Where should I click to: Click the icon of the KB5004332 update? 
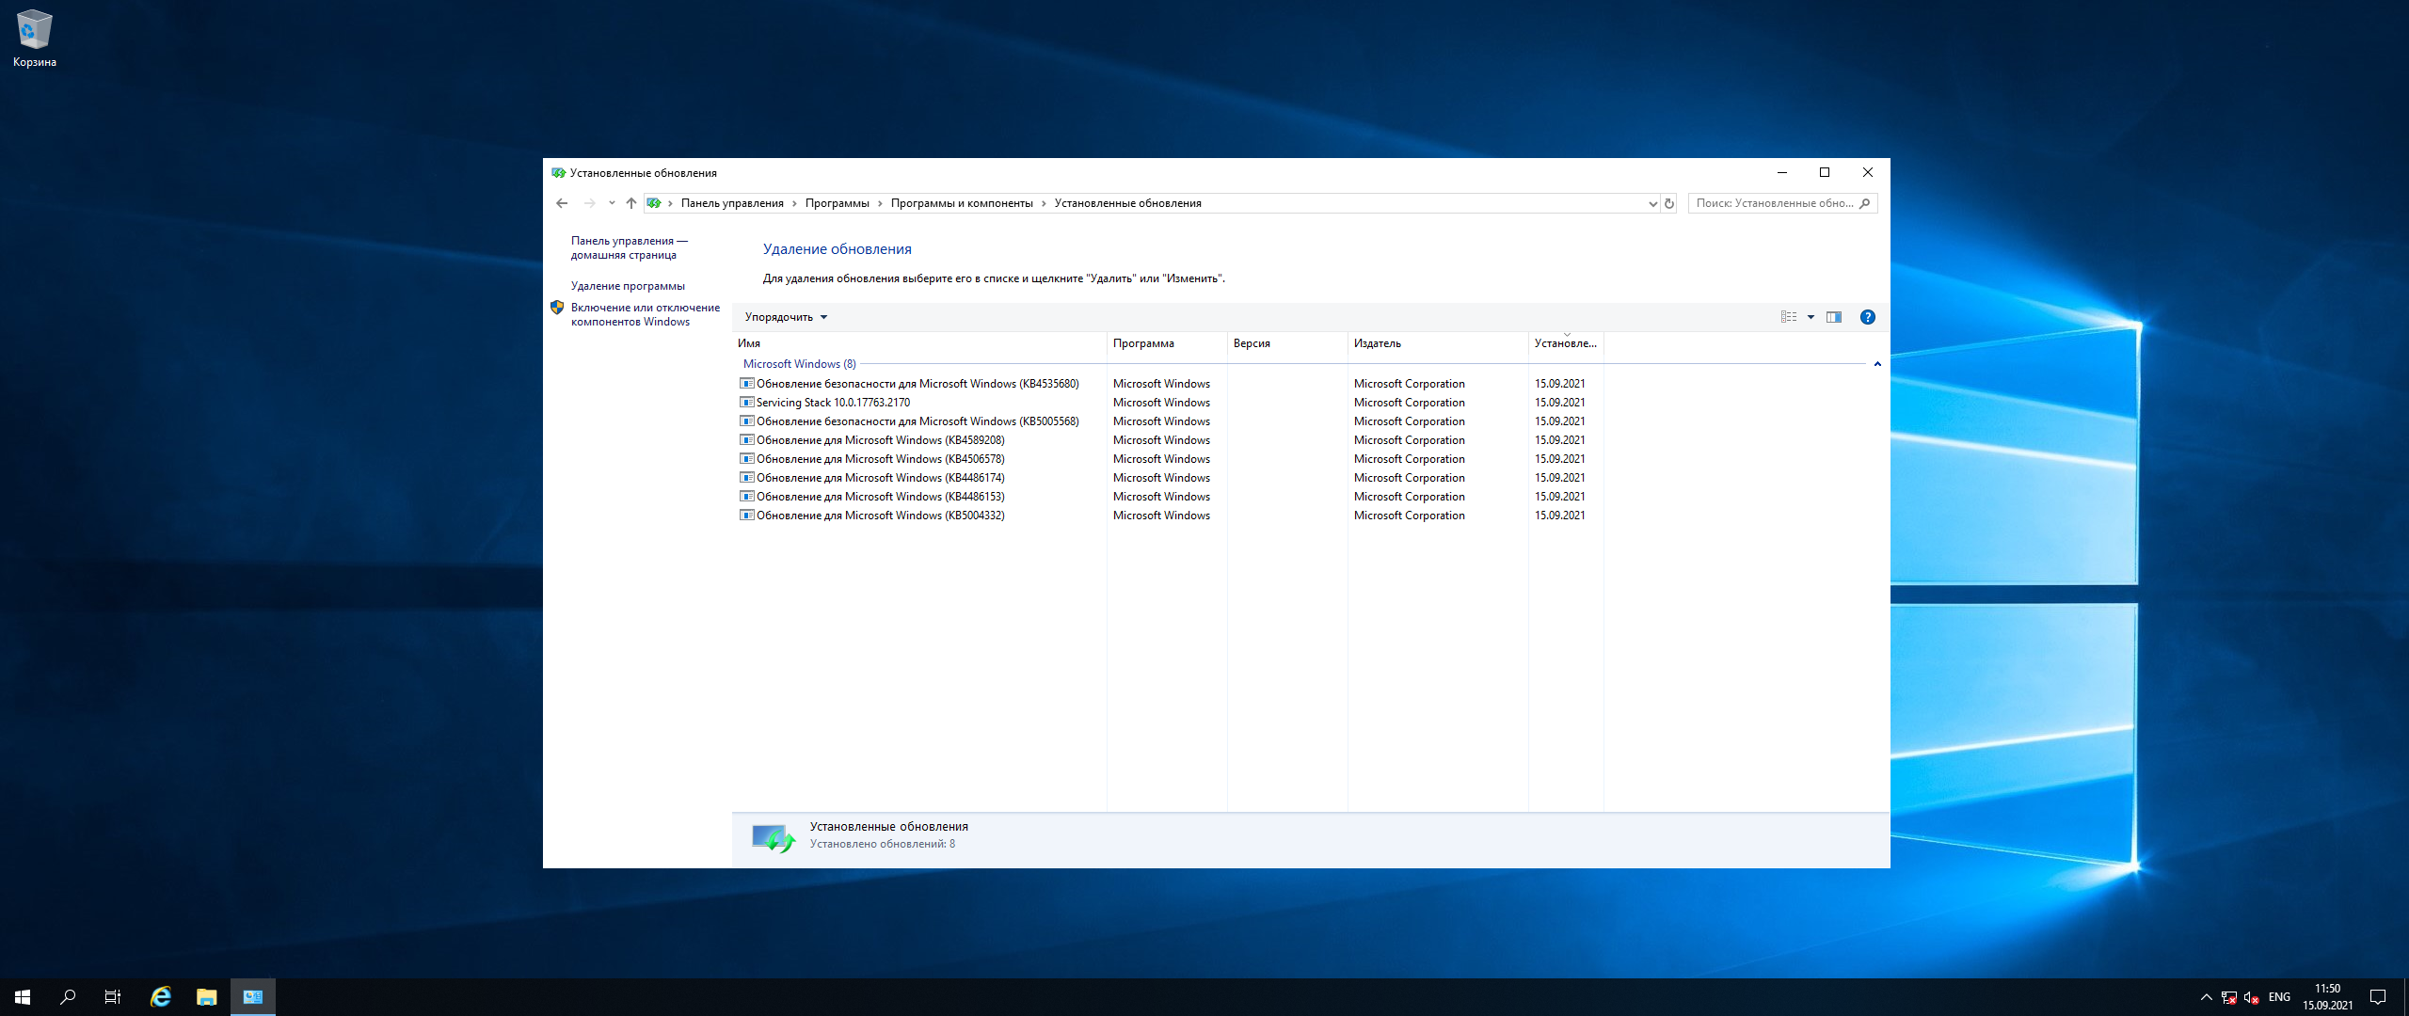pyautogui.click(x=747, y=516)
